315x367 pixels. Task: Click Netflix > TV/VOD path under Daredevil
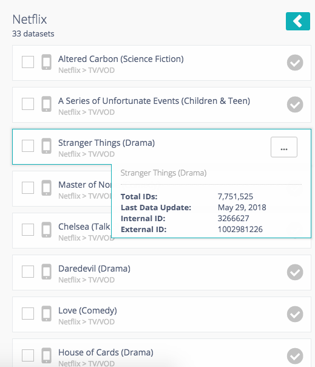coord(86,280)
